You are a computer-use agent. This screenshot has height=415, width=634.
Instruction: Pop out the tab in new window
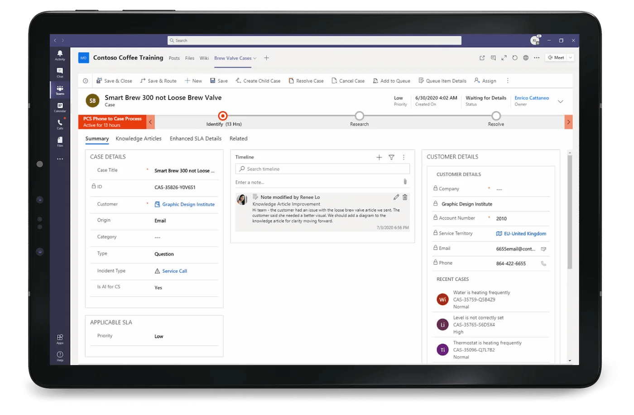pos(482,58)
